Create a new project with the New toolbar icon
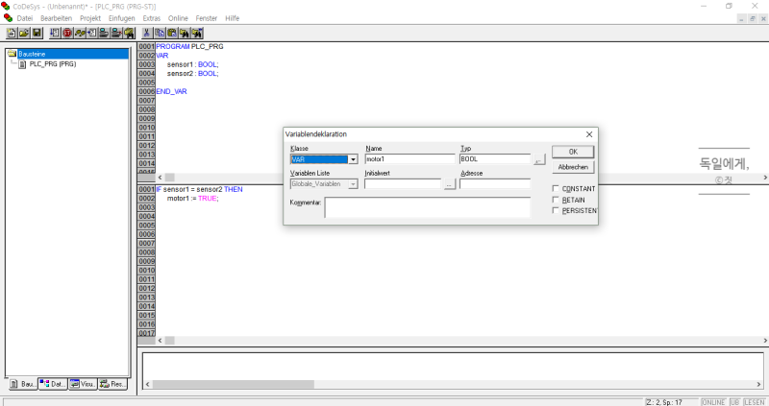The height and width of the screenshot is (406, 769). [x=12, y=33]
